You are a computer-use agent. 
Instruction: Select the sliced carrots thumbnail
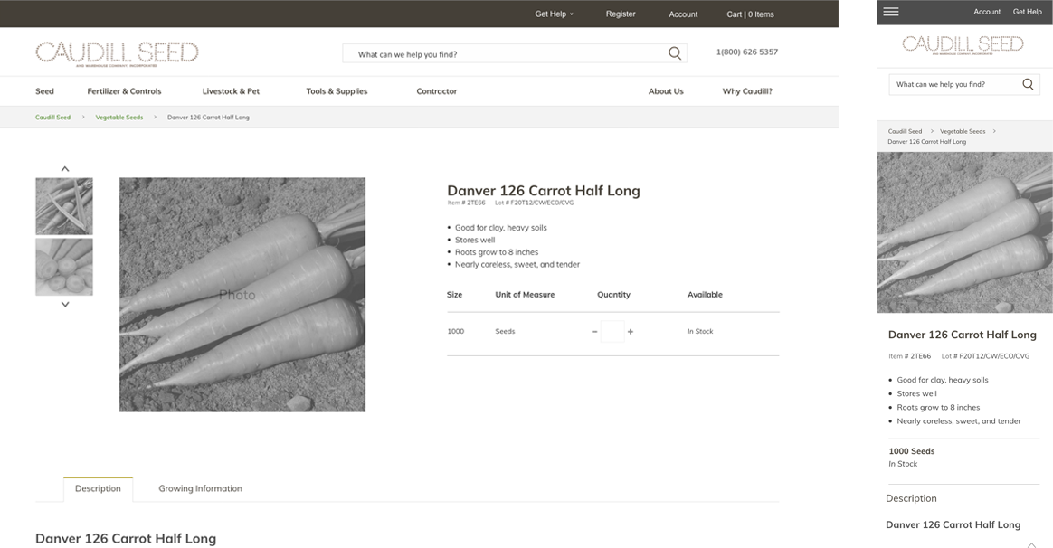64,268
